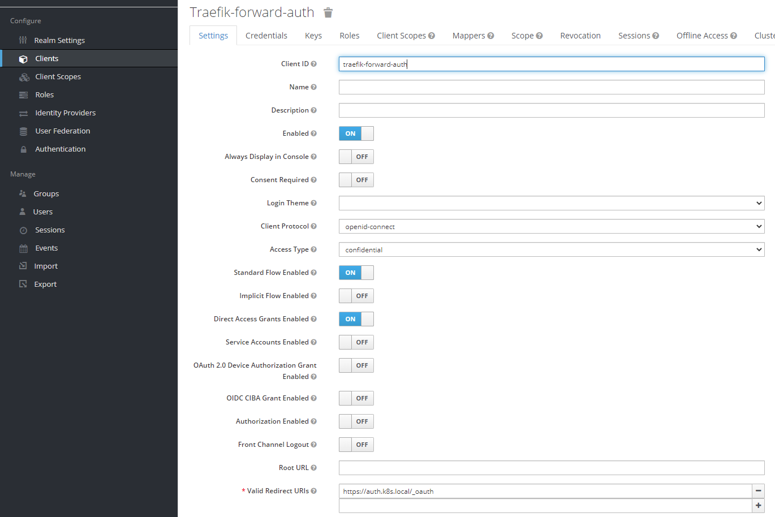Screen dimensions: 775x517
Task: Switch to the Keys tab
Action: coord(313,36)
